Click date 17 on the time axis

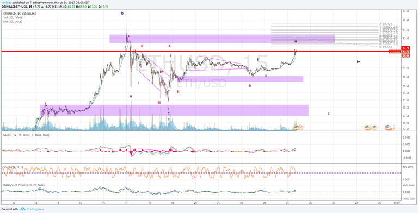tap(126, 202)
